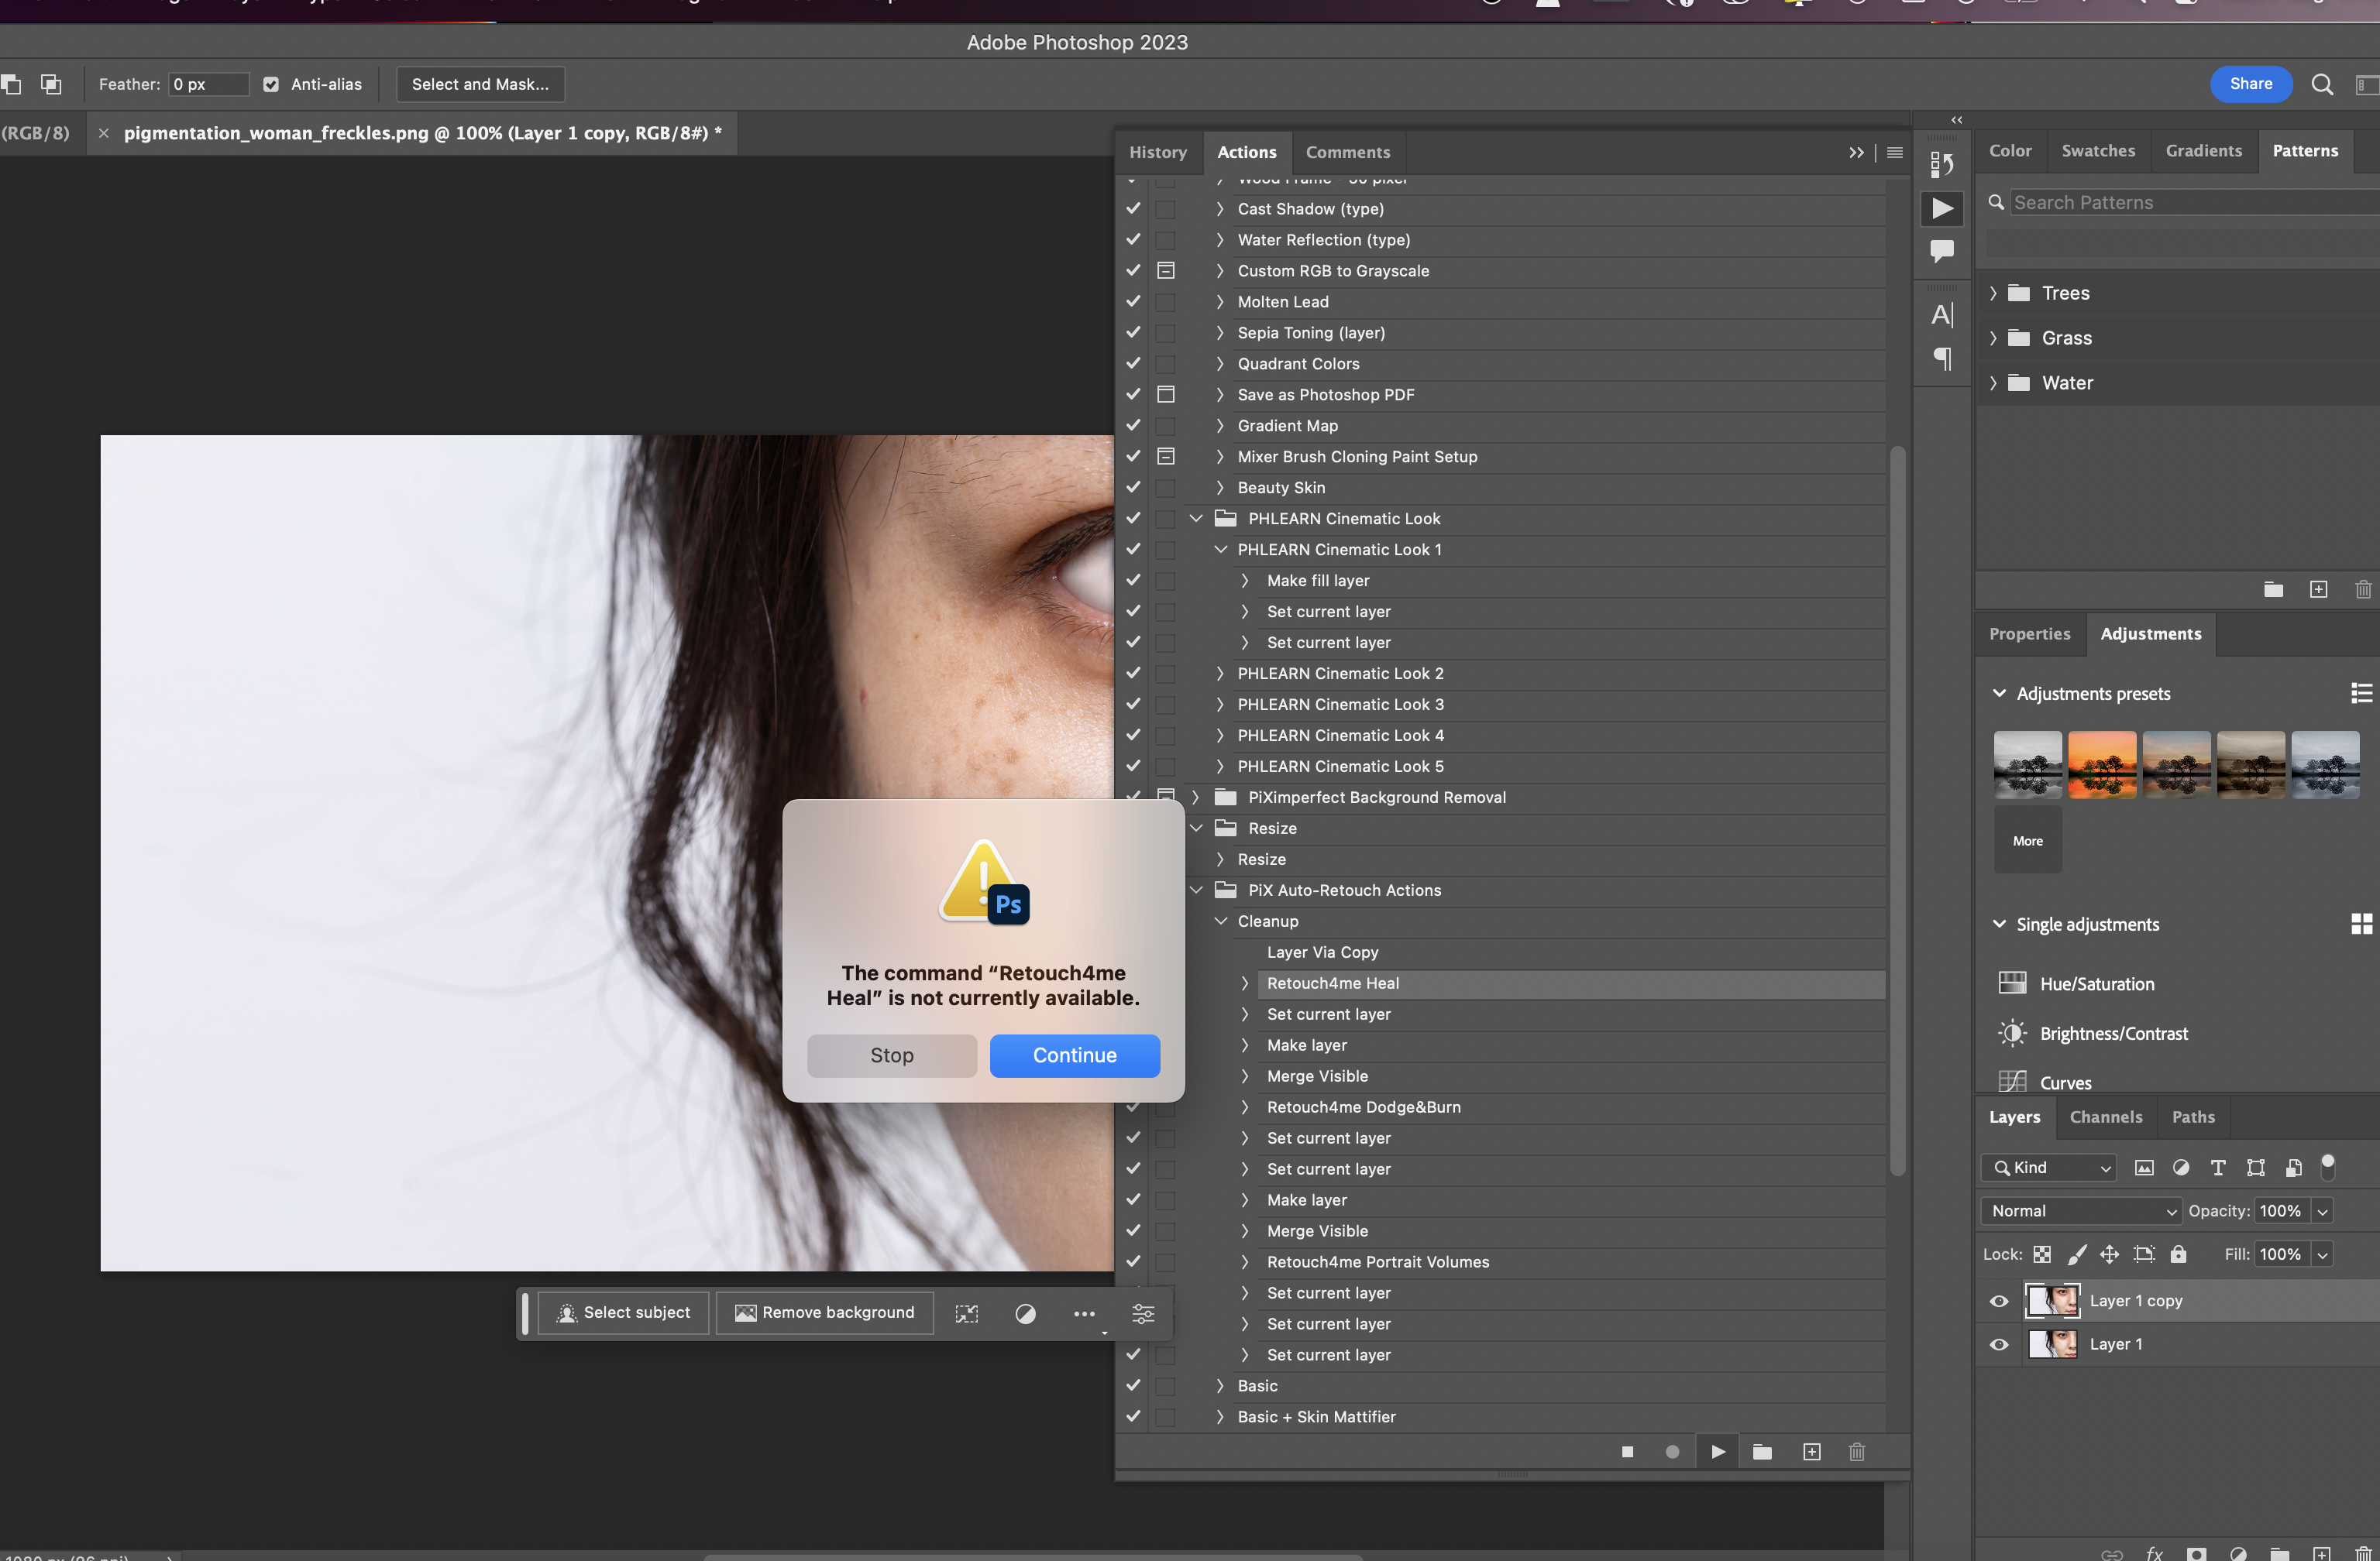Select the orange sunset adjustment preset thumbnail
The image size is (2380, 1561).
2101,764
